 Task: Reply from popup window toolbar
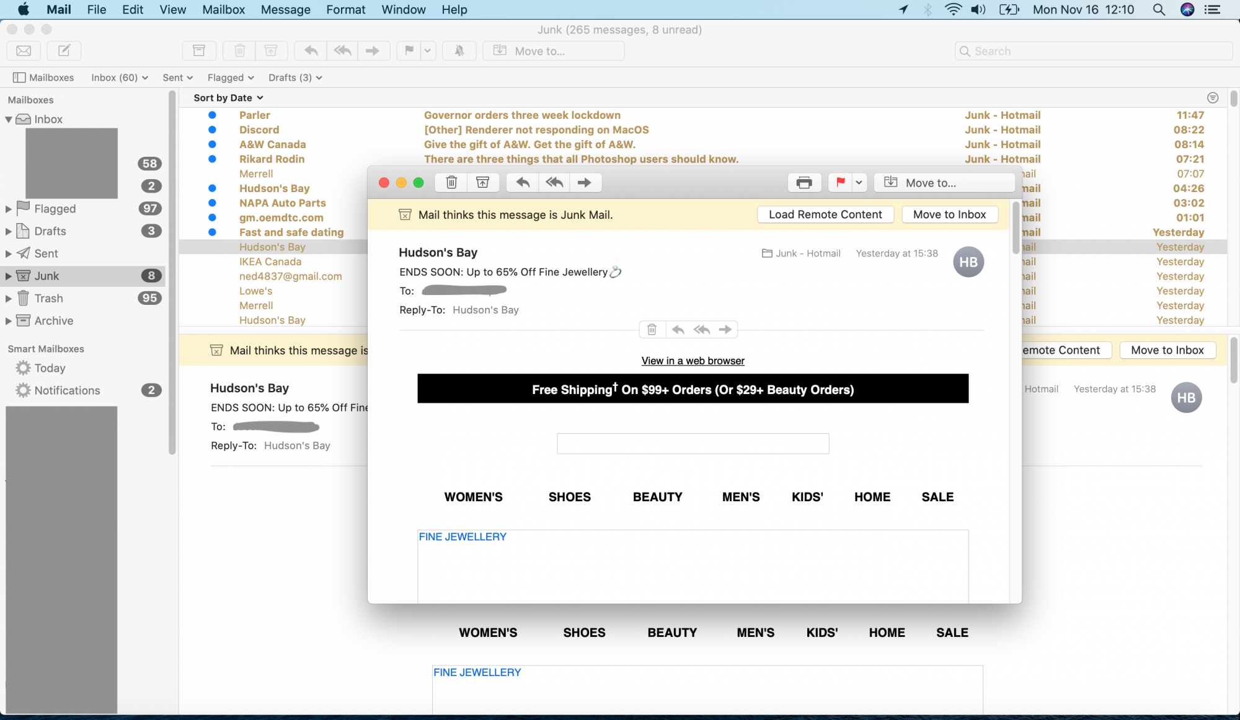point(523,182)
